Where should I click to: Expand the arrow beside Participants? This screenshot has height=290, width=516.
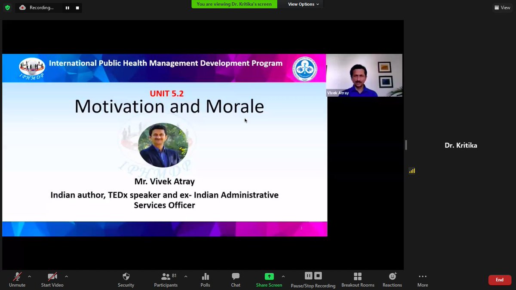(186, 277)
